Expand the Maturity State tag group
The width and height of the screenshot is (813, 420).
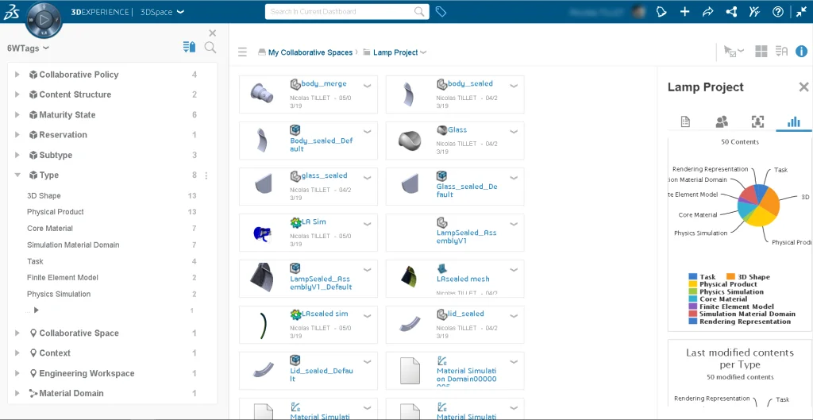click(17, 115)
